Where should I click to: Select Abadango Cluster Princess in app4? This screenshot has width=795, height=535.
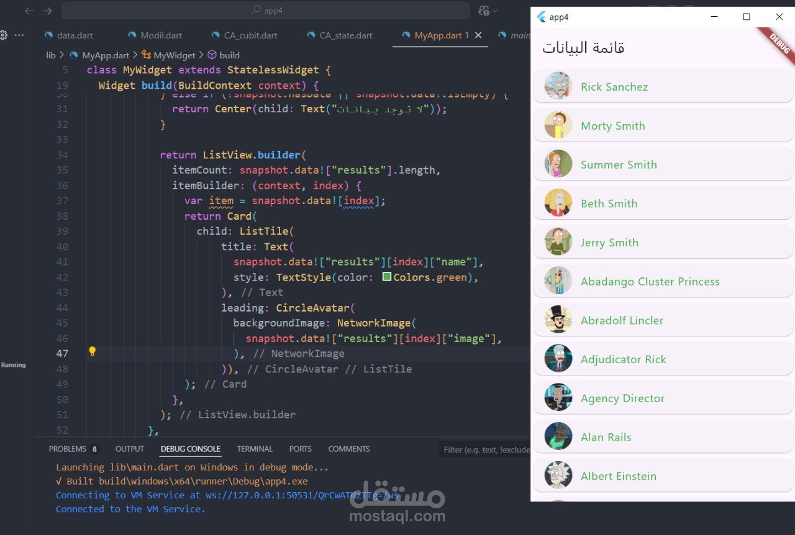coord(663,281)
